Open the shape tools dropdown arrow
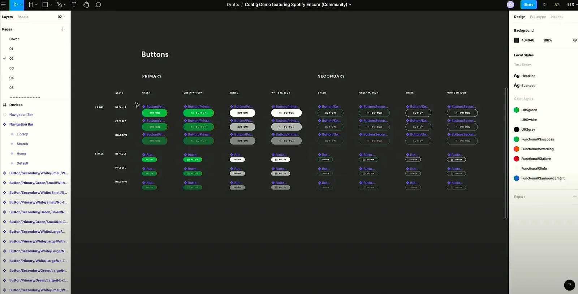Viewport: 578px width, 294px height. point(51,5)
